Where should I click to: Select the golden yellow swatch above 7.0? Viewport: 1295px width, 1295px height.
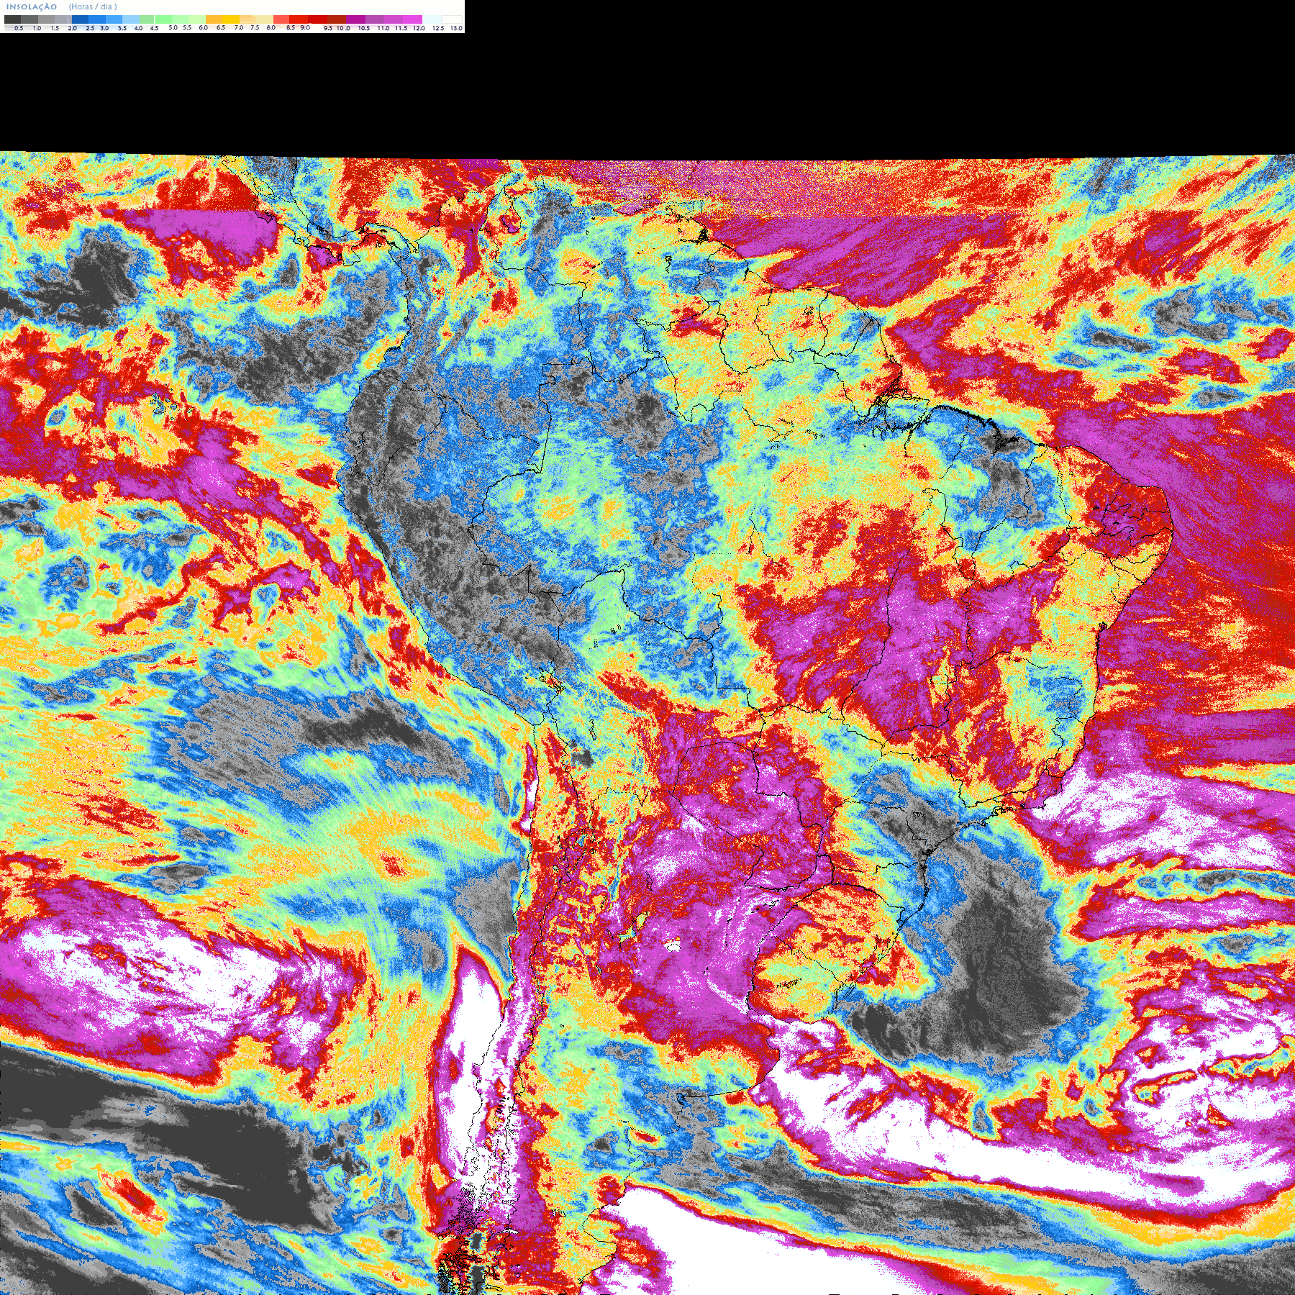click(231, 19)
